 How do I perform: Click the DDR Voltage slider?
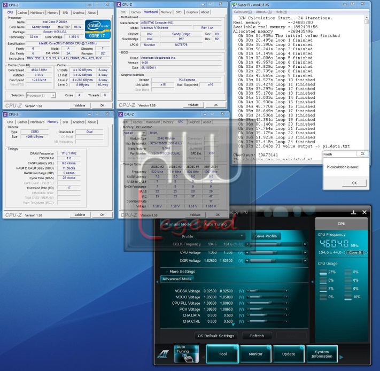click(x=276, y=261)
